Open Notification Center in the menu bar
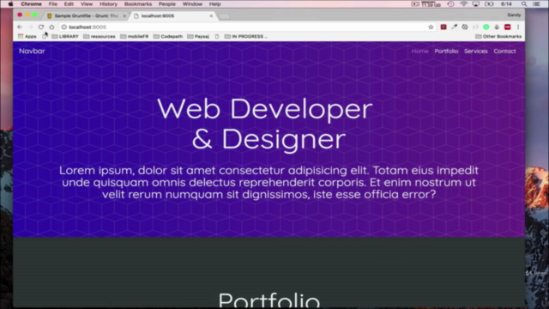The image size is (549, 309). point(536,3)
